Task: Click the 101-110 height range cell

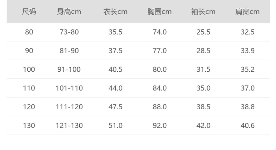Action: (x=69, y=88)
